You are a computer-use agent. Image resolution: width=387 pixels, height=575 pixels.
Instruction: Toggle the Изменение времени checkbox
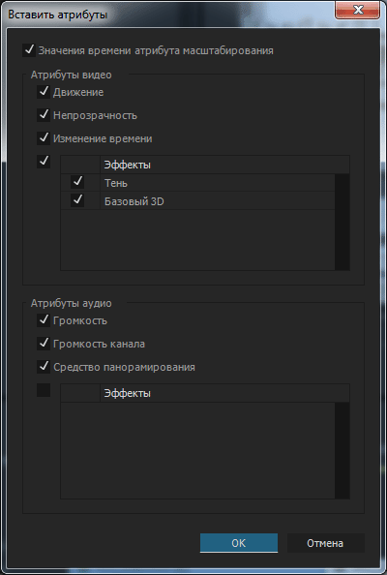44,138
